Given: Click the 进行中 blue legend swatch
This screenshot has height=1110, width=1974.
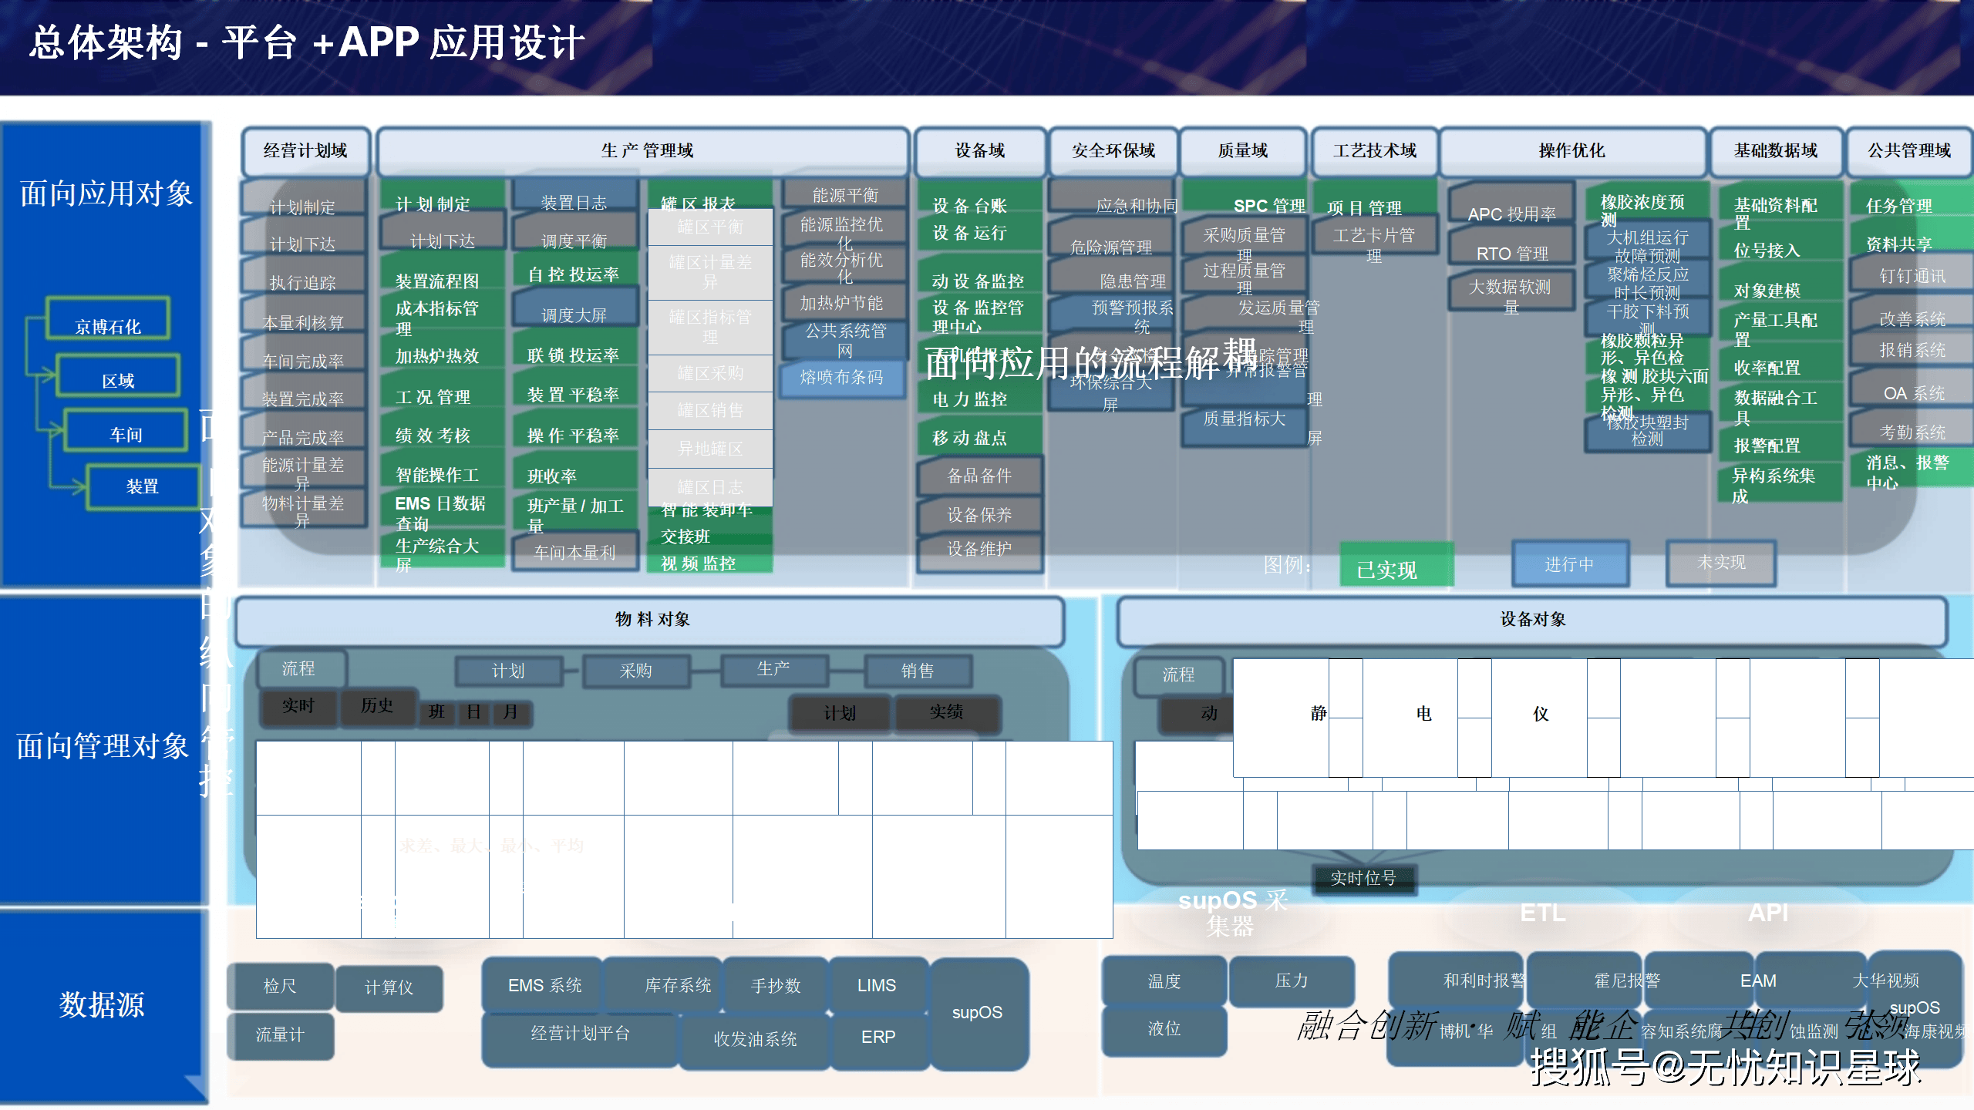Looking at the screenshot, I should [x=1570, y=564].
